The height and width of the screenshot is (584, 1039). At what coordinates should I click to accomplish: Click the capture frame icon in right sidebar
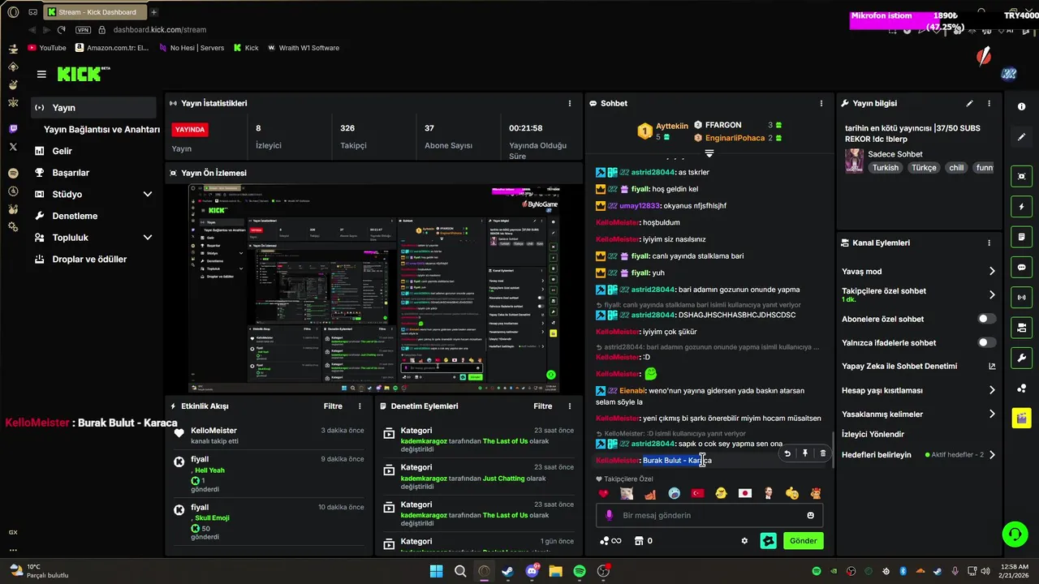tap(1021, 176)
